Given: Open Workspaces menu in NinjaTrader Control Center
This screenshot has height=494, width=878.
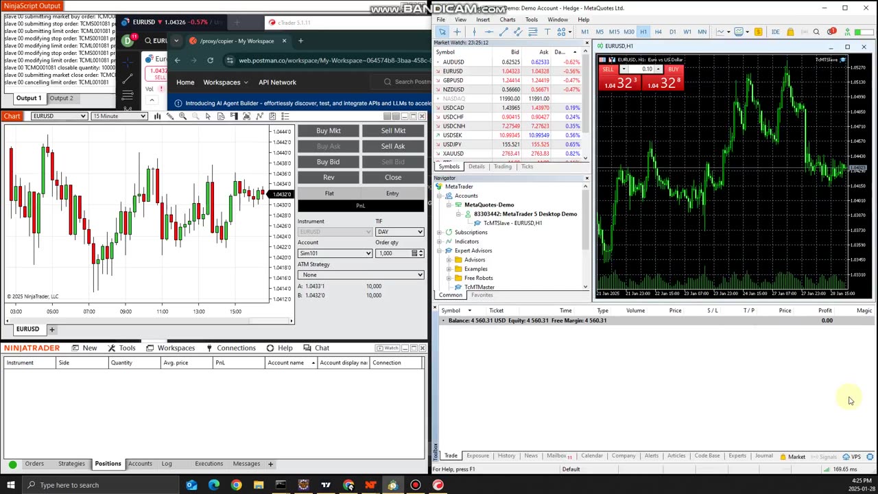Looking at the screenshot, I should [171, 348].
